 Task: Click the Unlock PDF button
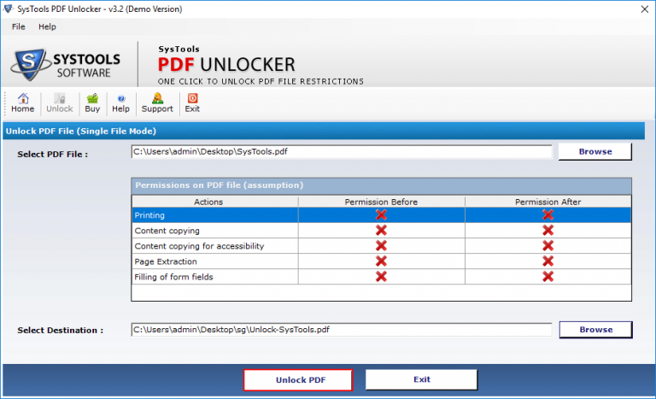coord(298,379)
